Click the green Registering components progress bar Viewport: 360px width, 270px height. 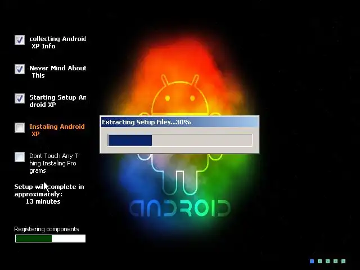tap(50, 238)
